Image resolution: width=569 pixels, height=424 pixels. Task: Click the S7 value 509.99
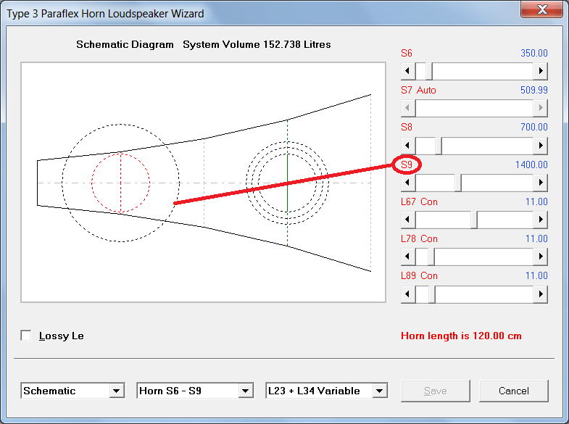click(x=533, y=90)
